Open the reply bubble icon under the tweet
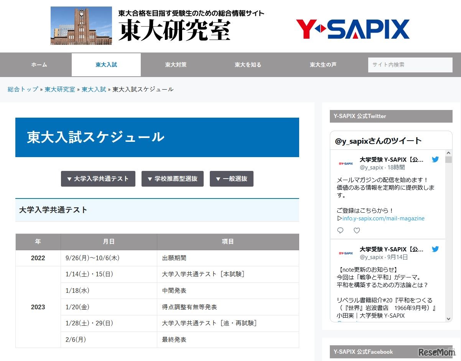The image size is (461, 361). click(340, 230)
